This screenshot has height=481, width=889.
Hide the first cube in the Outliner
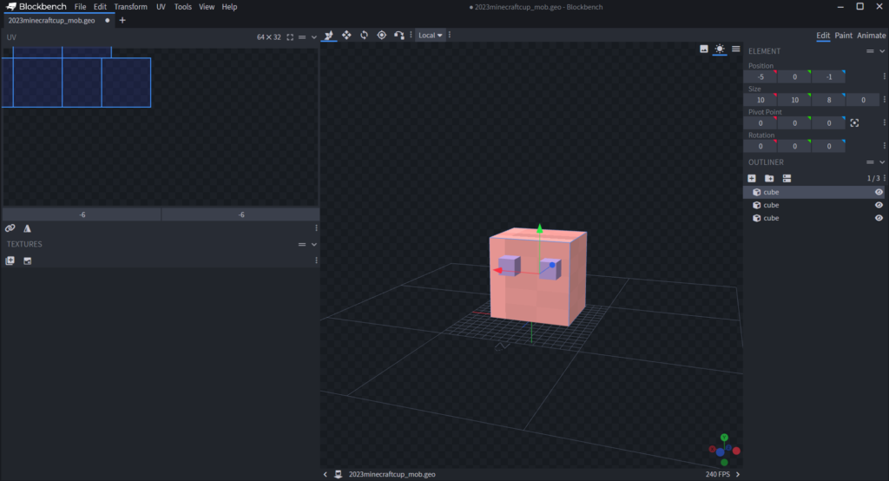click(879, 192)
